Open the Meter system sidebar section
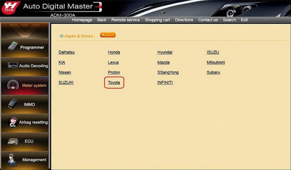 click(25, 85)
